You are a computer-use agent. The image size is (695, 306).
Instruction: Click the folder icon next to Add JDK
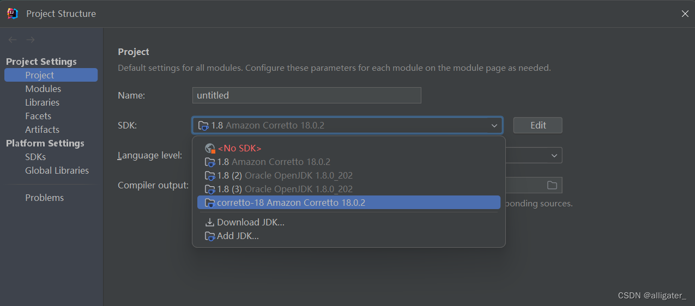coord(210,236)
